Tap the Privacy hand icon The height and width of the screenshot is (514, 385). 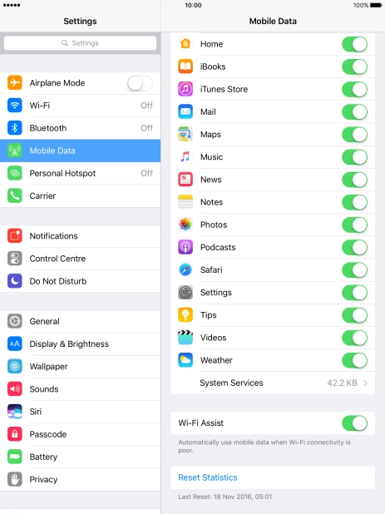click(15, 479)
